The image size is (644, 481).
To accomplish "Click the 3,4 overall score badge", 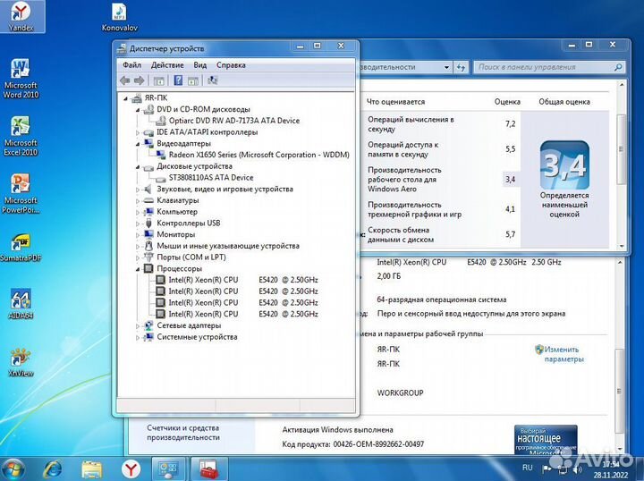I will (564, 165).
